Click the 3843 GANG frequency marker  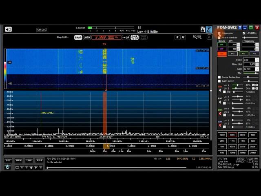coord(47,113)
